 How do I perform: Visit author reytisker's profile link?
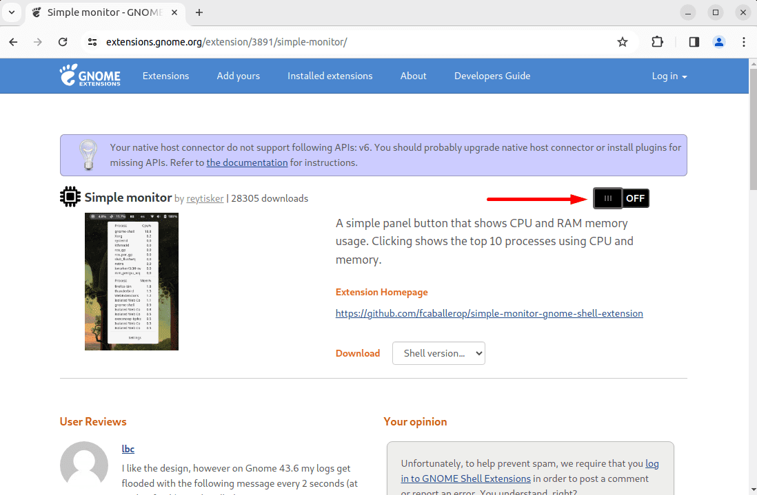[x=205, y=198]
